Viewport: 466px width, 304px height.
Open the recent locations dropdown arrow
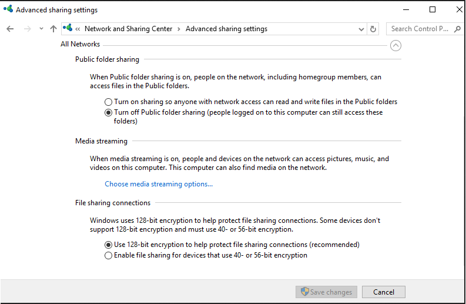pyautogui.click(x=41, y=29)
